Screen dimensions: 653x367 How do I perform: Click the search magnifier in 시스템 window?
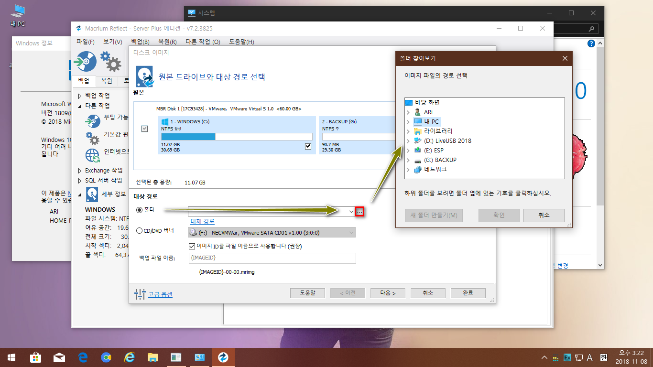click(591, 29)
